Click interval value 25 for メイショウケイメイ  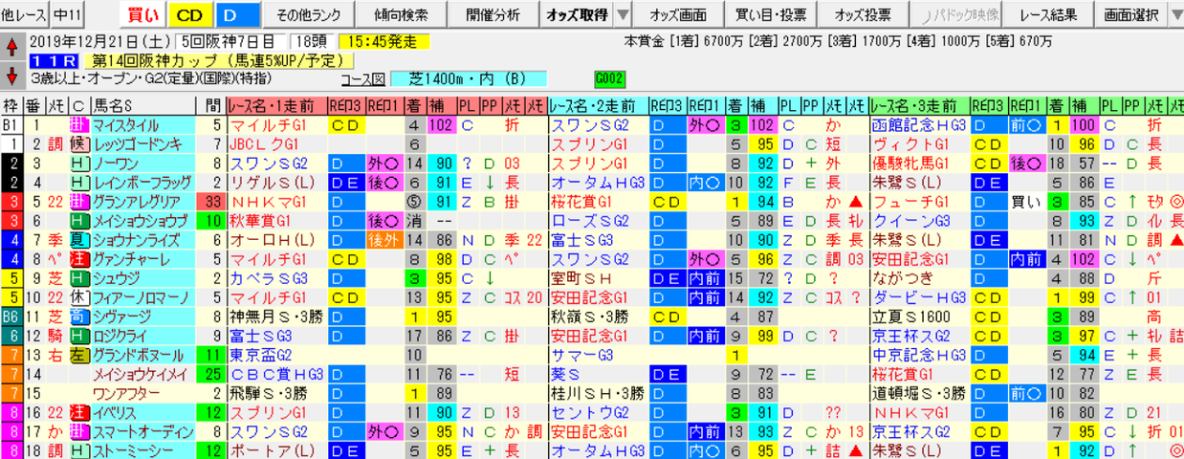[x=210, y=373]
